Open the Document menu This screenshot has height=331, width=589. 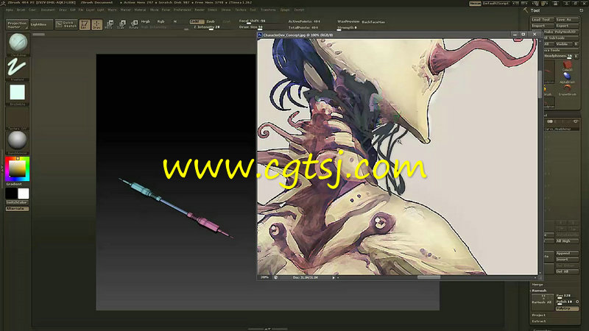[x=48, y=10]
